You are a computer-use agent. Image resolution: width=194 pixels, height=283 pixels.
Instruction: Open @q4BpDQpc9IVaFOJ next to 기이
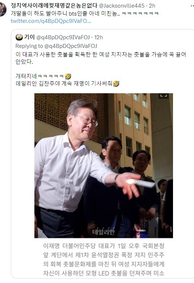(x=63, y=37)
